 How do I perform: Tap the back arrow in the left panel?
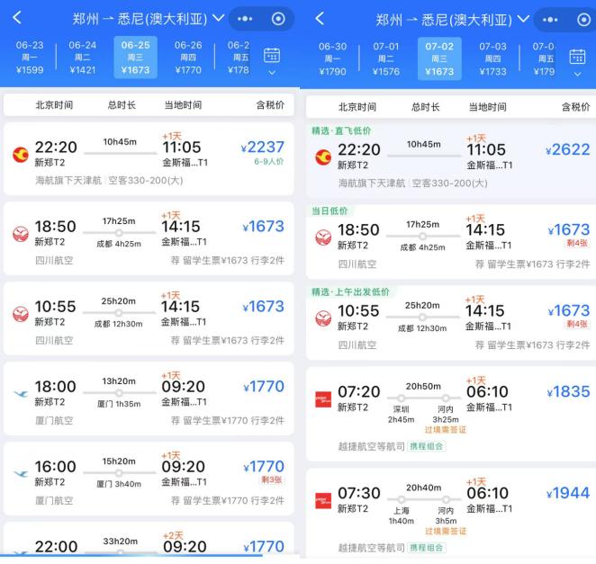17,18
